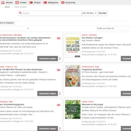131x131 pixels.
Task: Expand the sorting dropdown on the left
Action: coord(15,28)
